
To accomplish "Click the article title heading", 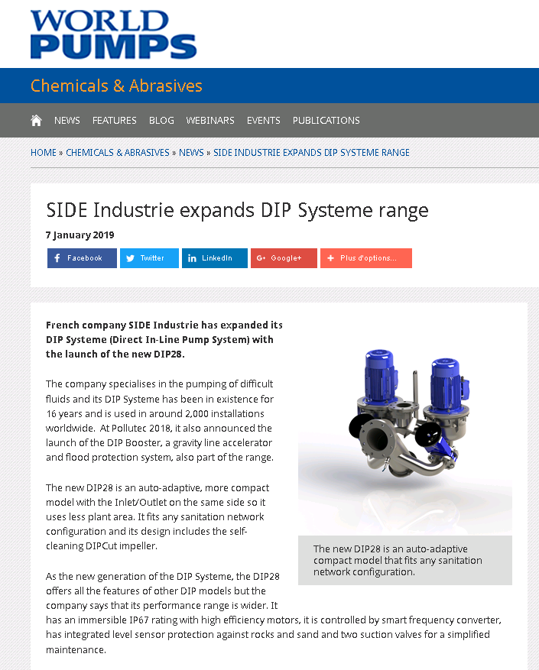I will 237,209.
